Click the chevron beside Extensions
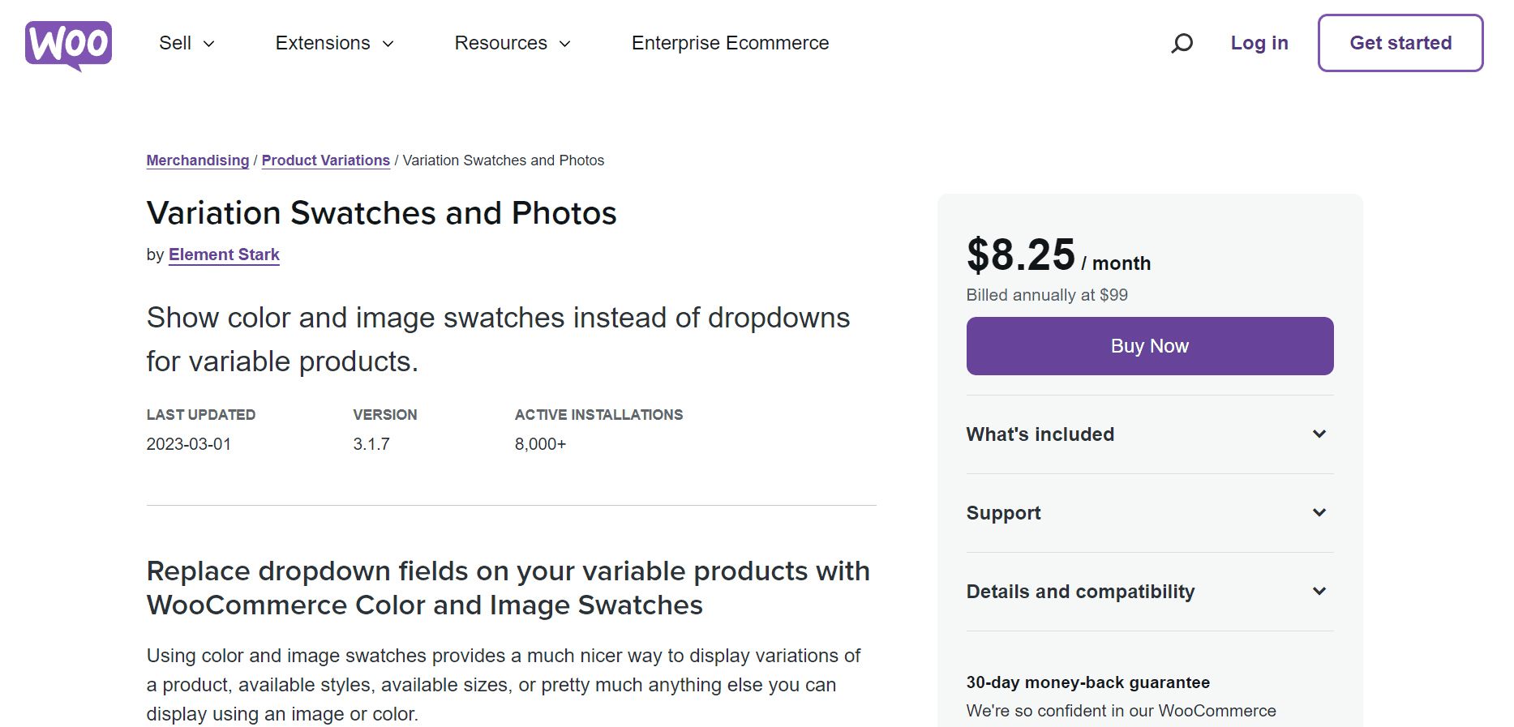This screenshot has width=1514, height=727. [x=388, y=44]
